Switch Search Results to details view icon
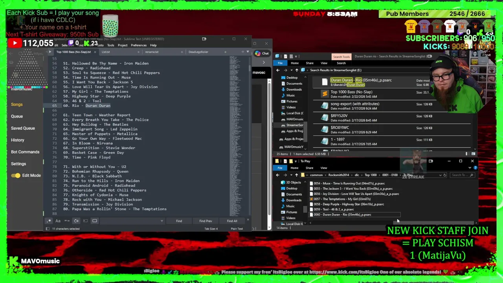 point(467,154)
